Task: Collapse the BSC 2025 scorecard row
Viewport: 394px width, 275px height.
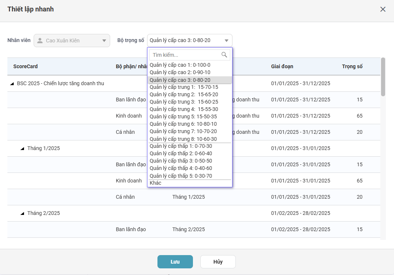Action: point(12,84)
